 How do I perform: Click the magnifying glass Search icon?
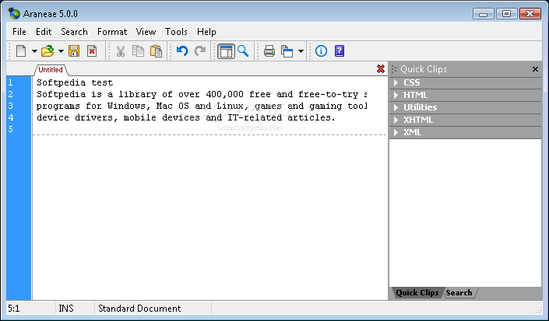pyautogui.click(x=243, y=51)
